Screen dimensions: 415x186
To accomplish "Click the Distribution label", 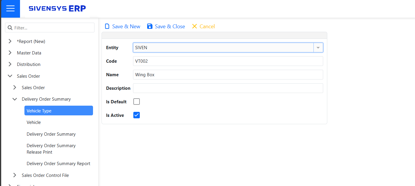I will click(29, 64).
